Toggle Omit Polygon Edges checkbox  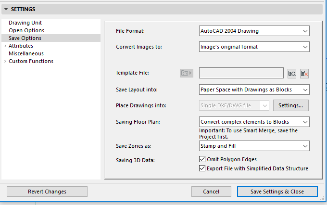click(x=202, y=160)
